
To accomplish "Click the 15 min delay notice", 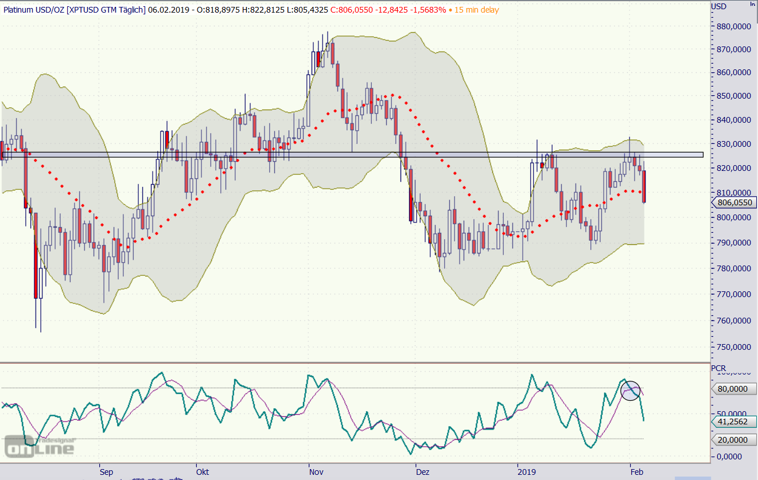I will pos(476,10).
